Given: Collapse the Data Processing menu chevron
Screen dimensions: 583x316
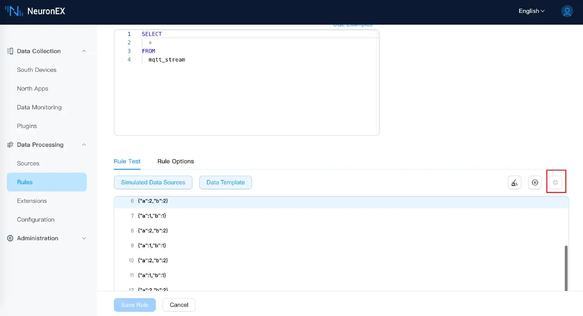Looking at the screenshot, I should coord(84,145).
